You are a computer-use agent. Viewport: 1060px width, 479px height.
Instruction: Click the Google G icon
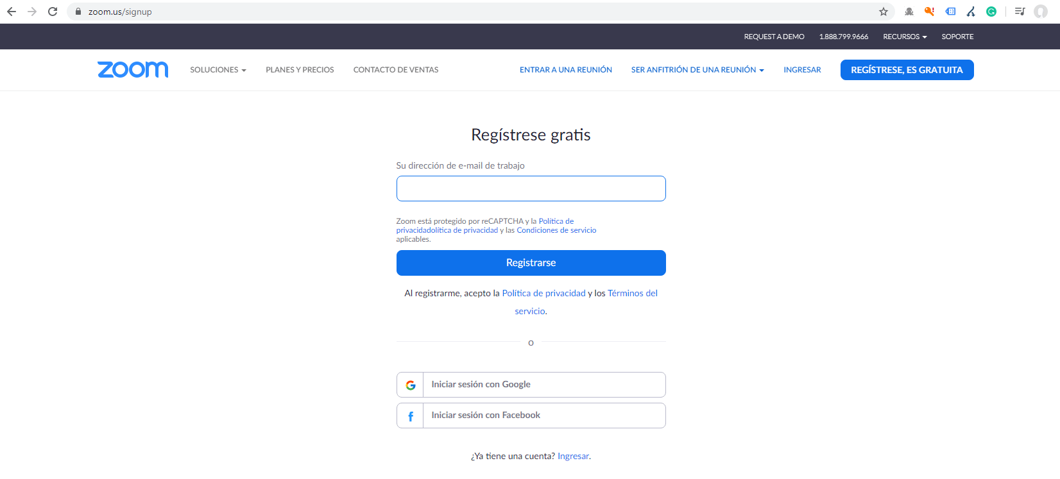(x=411, y=385)
